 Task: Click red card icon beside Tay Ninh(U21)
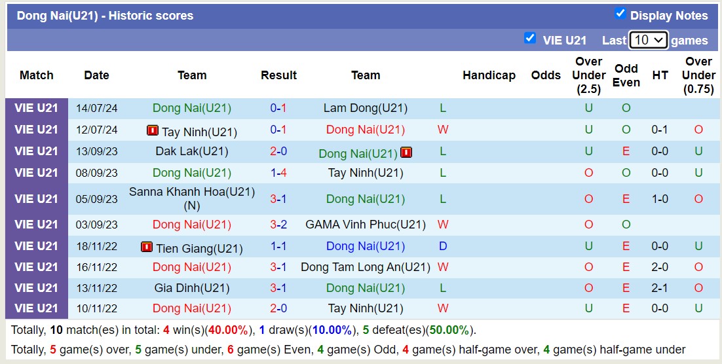tap(153, 130)
